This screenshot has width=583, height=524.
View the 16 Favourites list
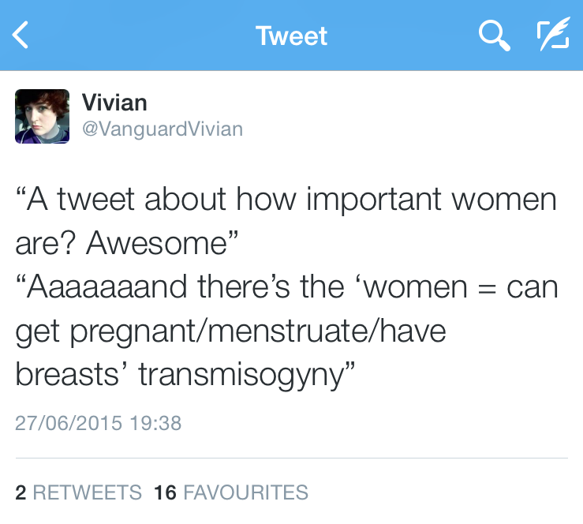(231, 493)
